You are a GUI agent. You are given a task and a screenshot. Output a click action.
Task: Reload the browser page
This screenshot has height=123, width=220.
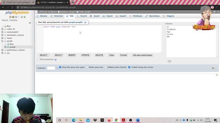coord(12,8)
